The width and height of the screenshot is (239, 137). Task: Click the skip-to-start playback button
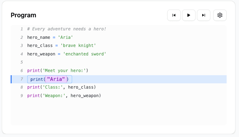[174, 15]
